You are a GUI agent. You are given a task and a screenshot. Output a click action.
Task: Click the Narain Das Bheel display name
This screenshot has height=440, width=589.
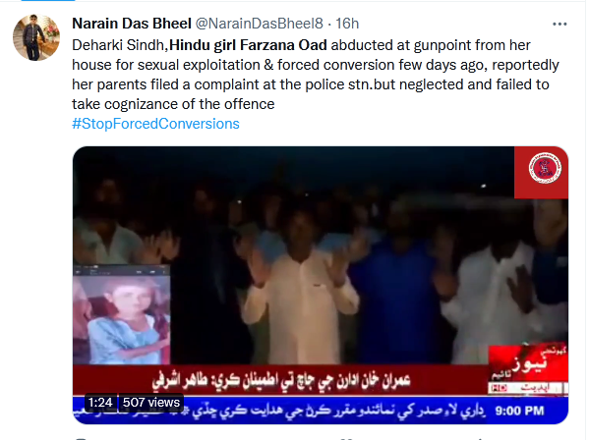point(132,24)
